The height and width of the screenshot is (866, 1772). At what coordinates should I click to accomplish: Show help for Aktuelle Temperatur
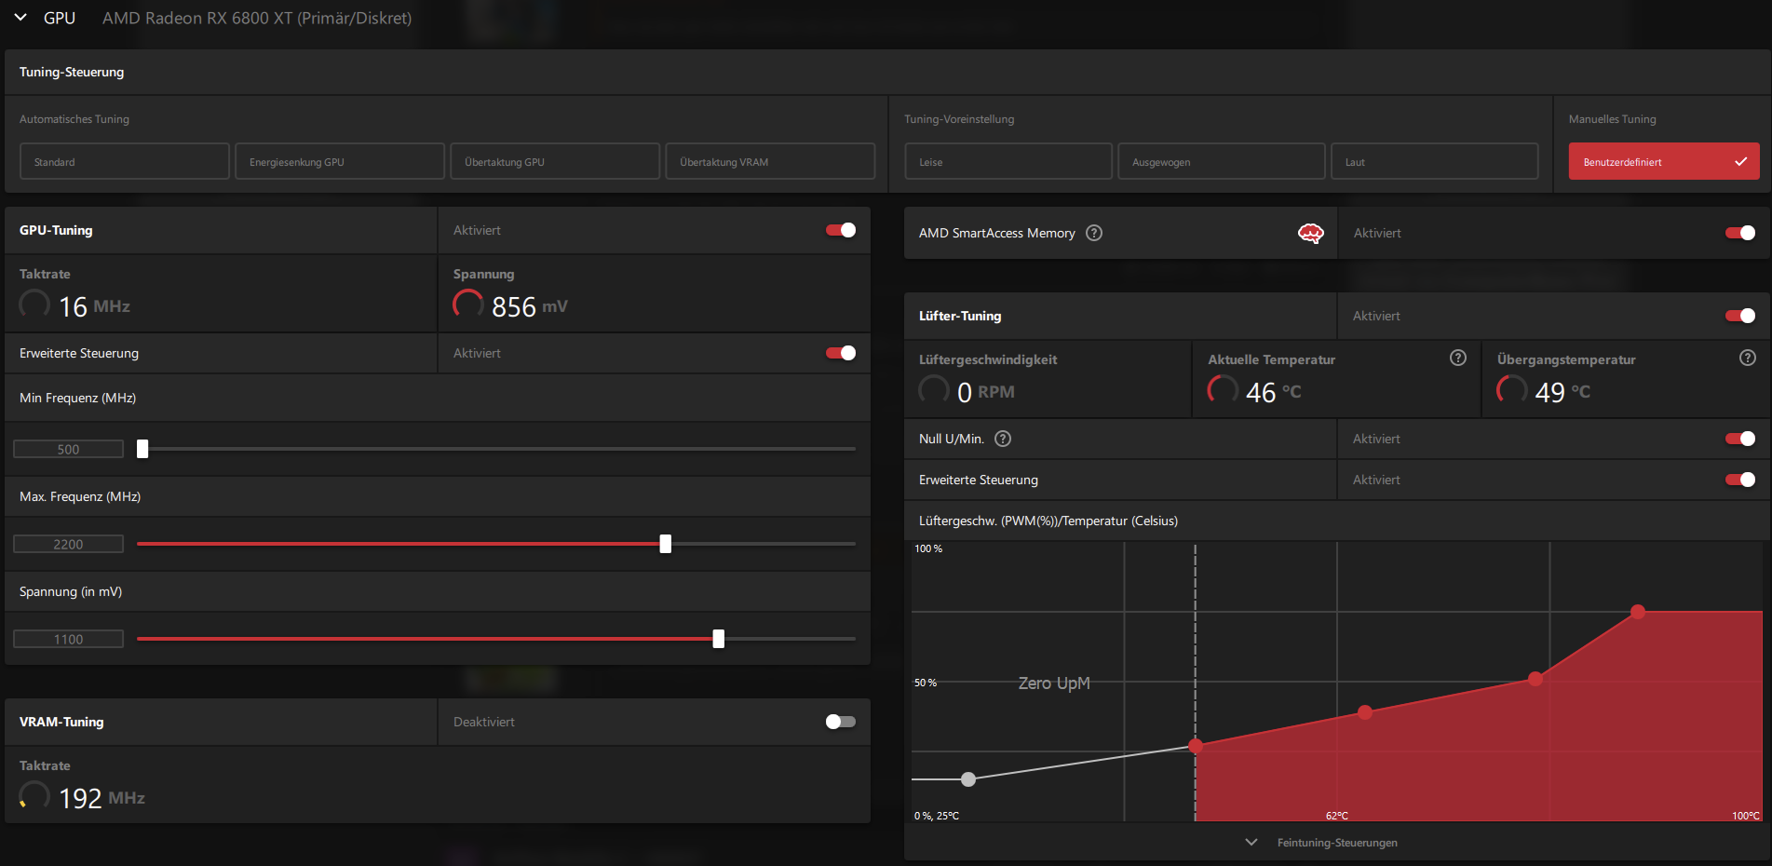pos(1458,358)
